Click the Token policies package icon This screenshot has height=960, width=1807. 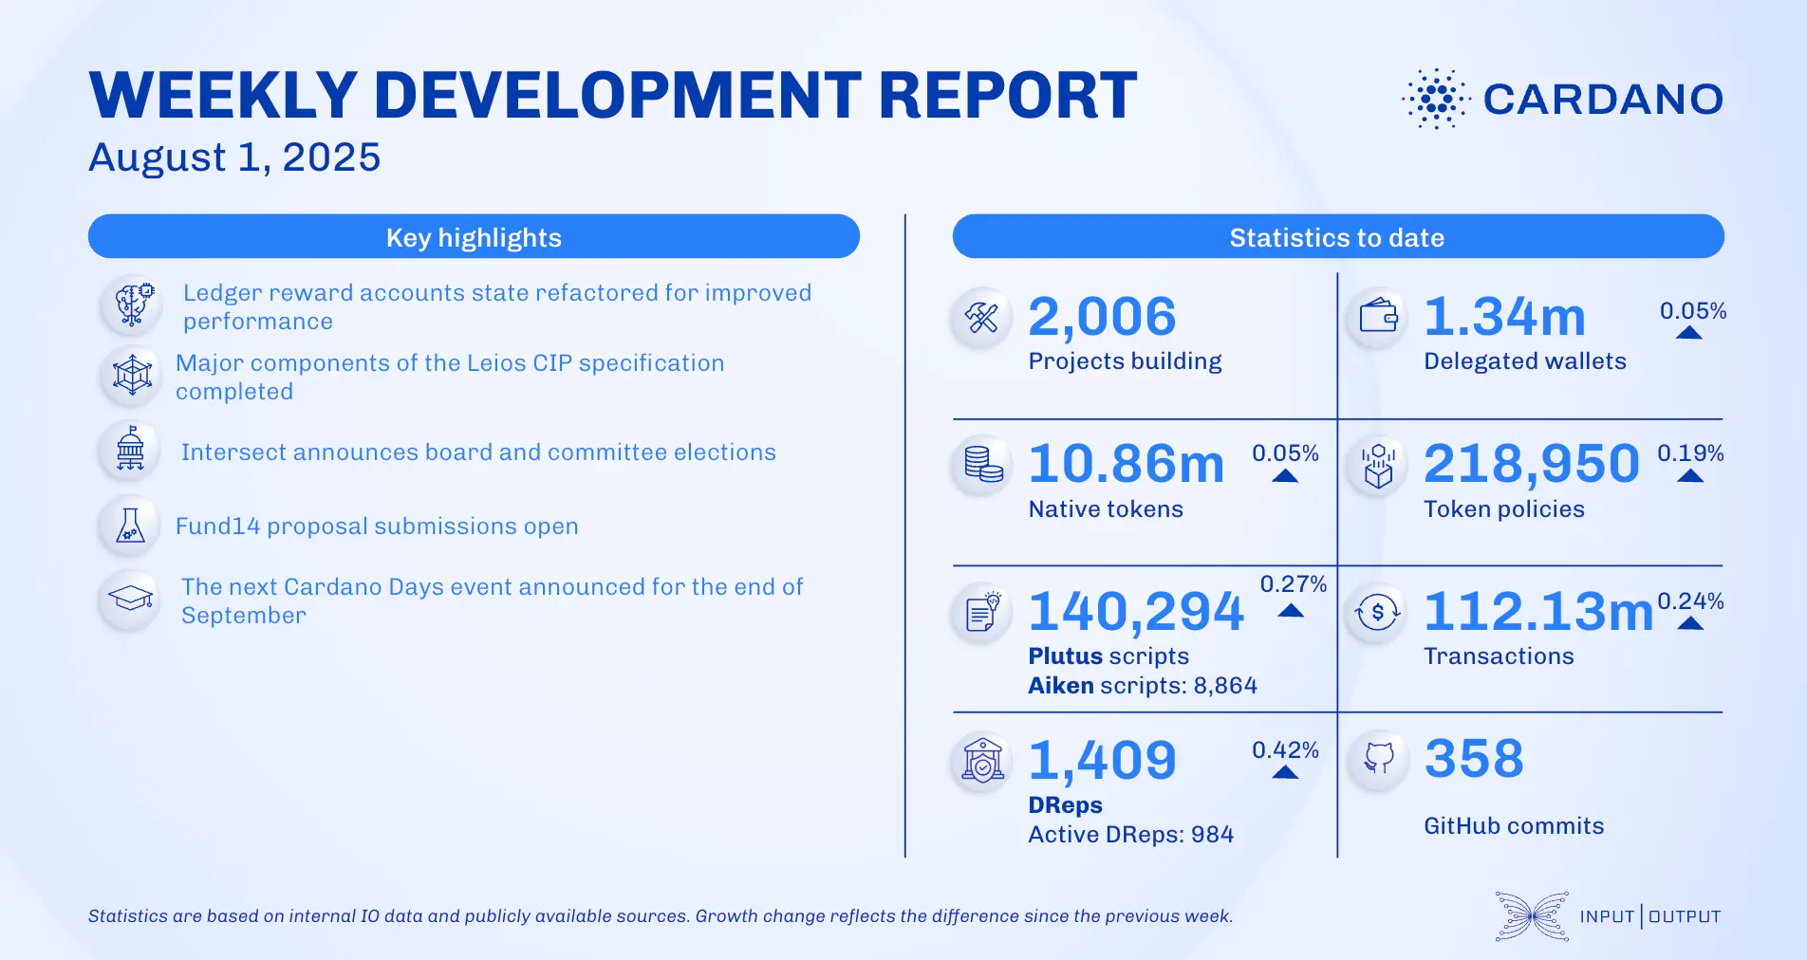coord(1377,466)
